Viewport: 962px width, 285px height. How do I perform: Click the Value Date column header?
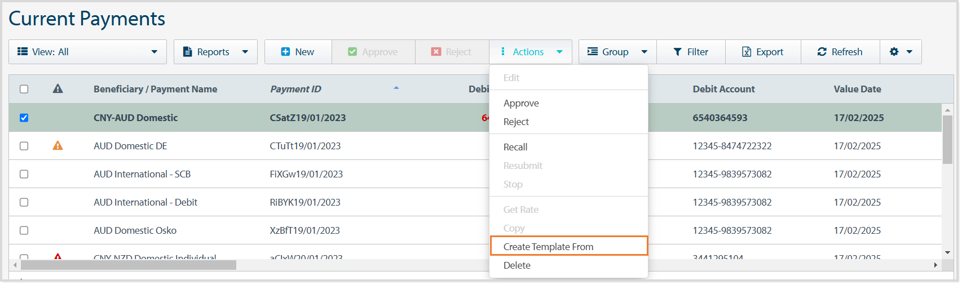[x=857, y=89]
